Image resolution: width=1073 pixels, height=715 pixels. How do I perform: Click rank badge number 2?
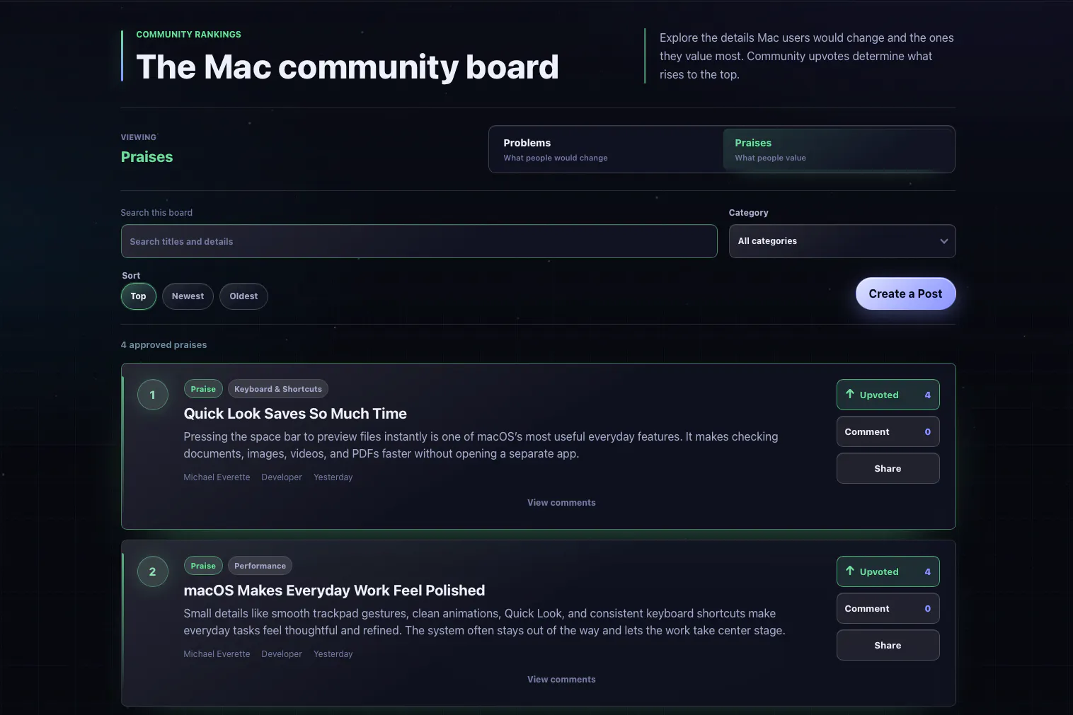152,571
